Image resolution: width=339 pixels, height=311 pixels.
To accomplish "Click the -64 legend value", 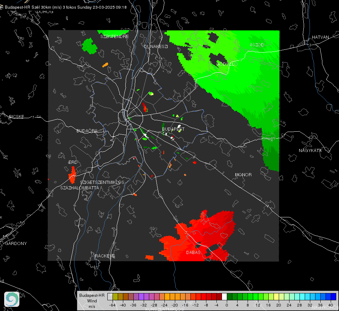I will pyautogui.click(x=112, y=305).
